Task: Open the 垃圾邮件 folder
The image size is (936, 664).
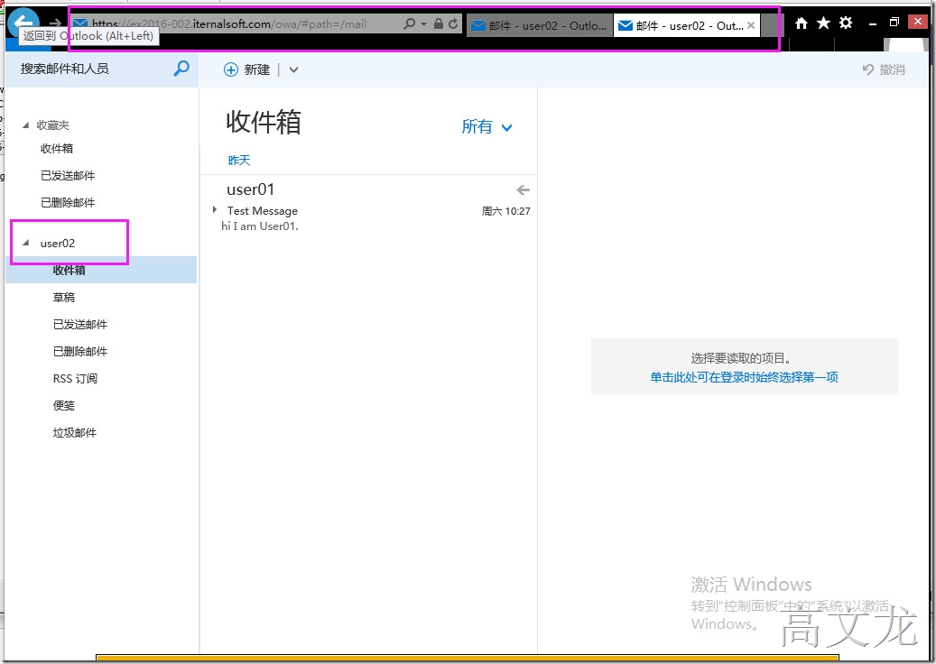Action: point(75,432)
